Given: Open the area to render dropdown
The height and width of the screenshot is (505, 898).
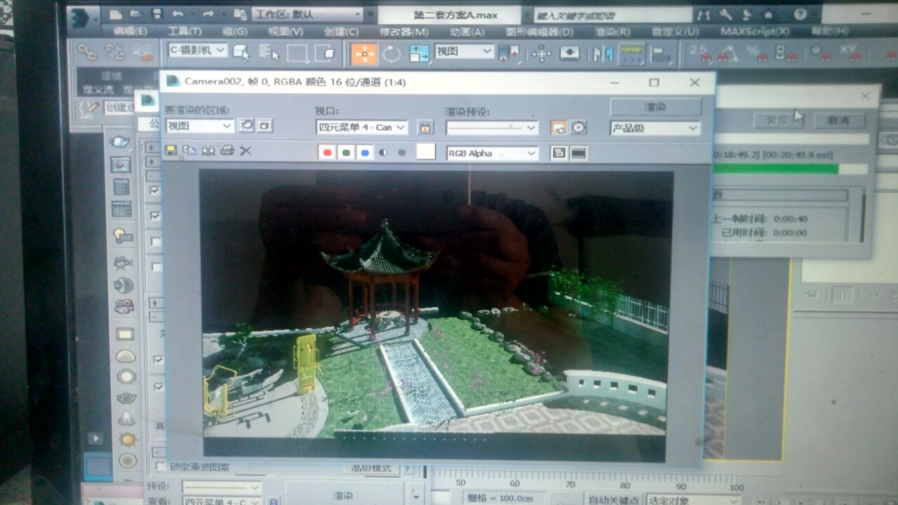Looking at the screenshot, I should pos(200,126).
